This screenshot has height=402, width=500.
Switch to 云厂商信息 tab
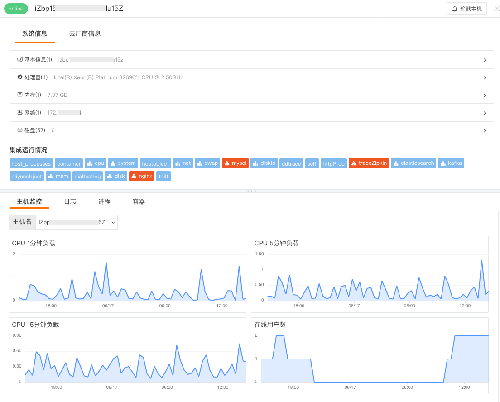pyautogui.click(x=85, y=33)
